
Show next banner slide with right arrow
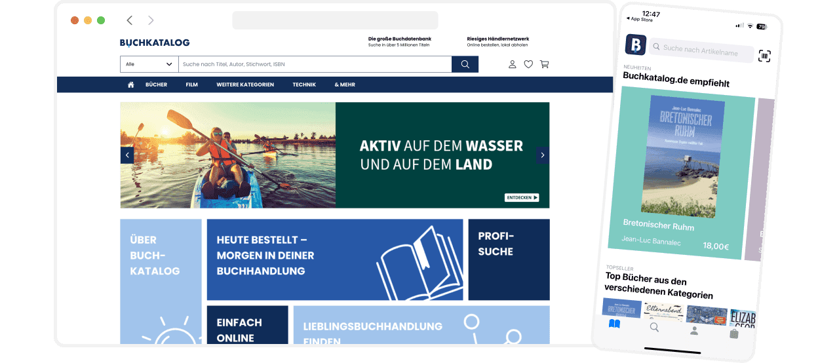tap(542, 155)
